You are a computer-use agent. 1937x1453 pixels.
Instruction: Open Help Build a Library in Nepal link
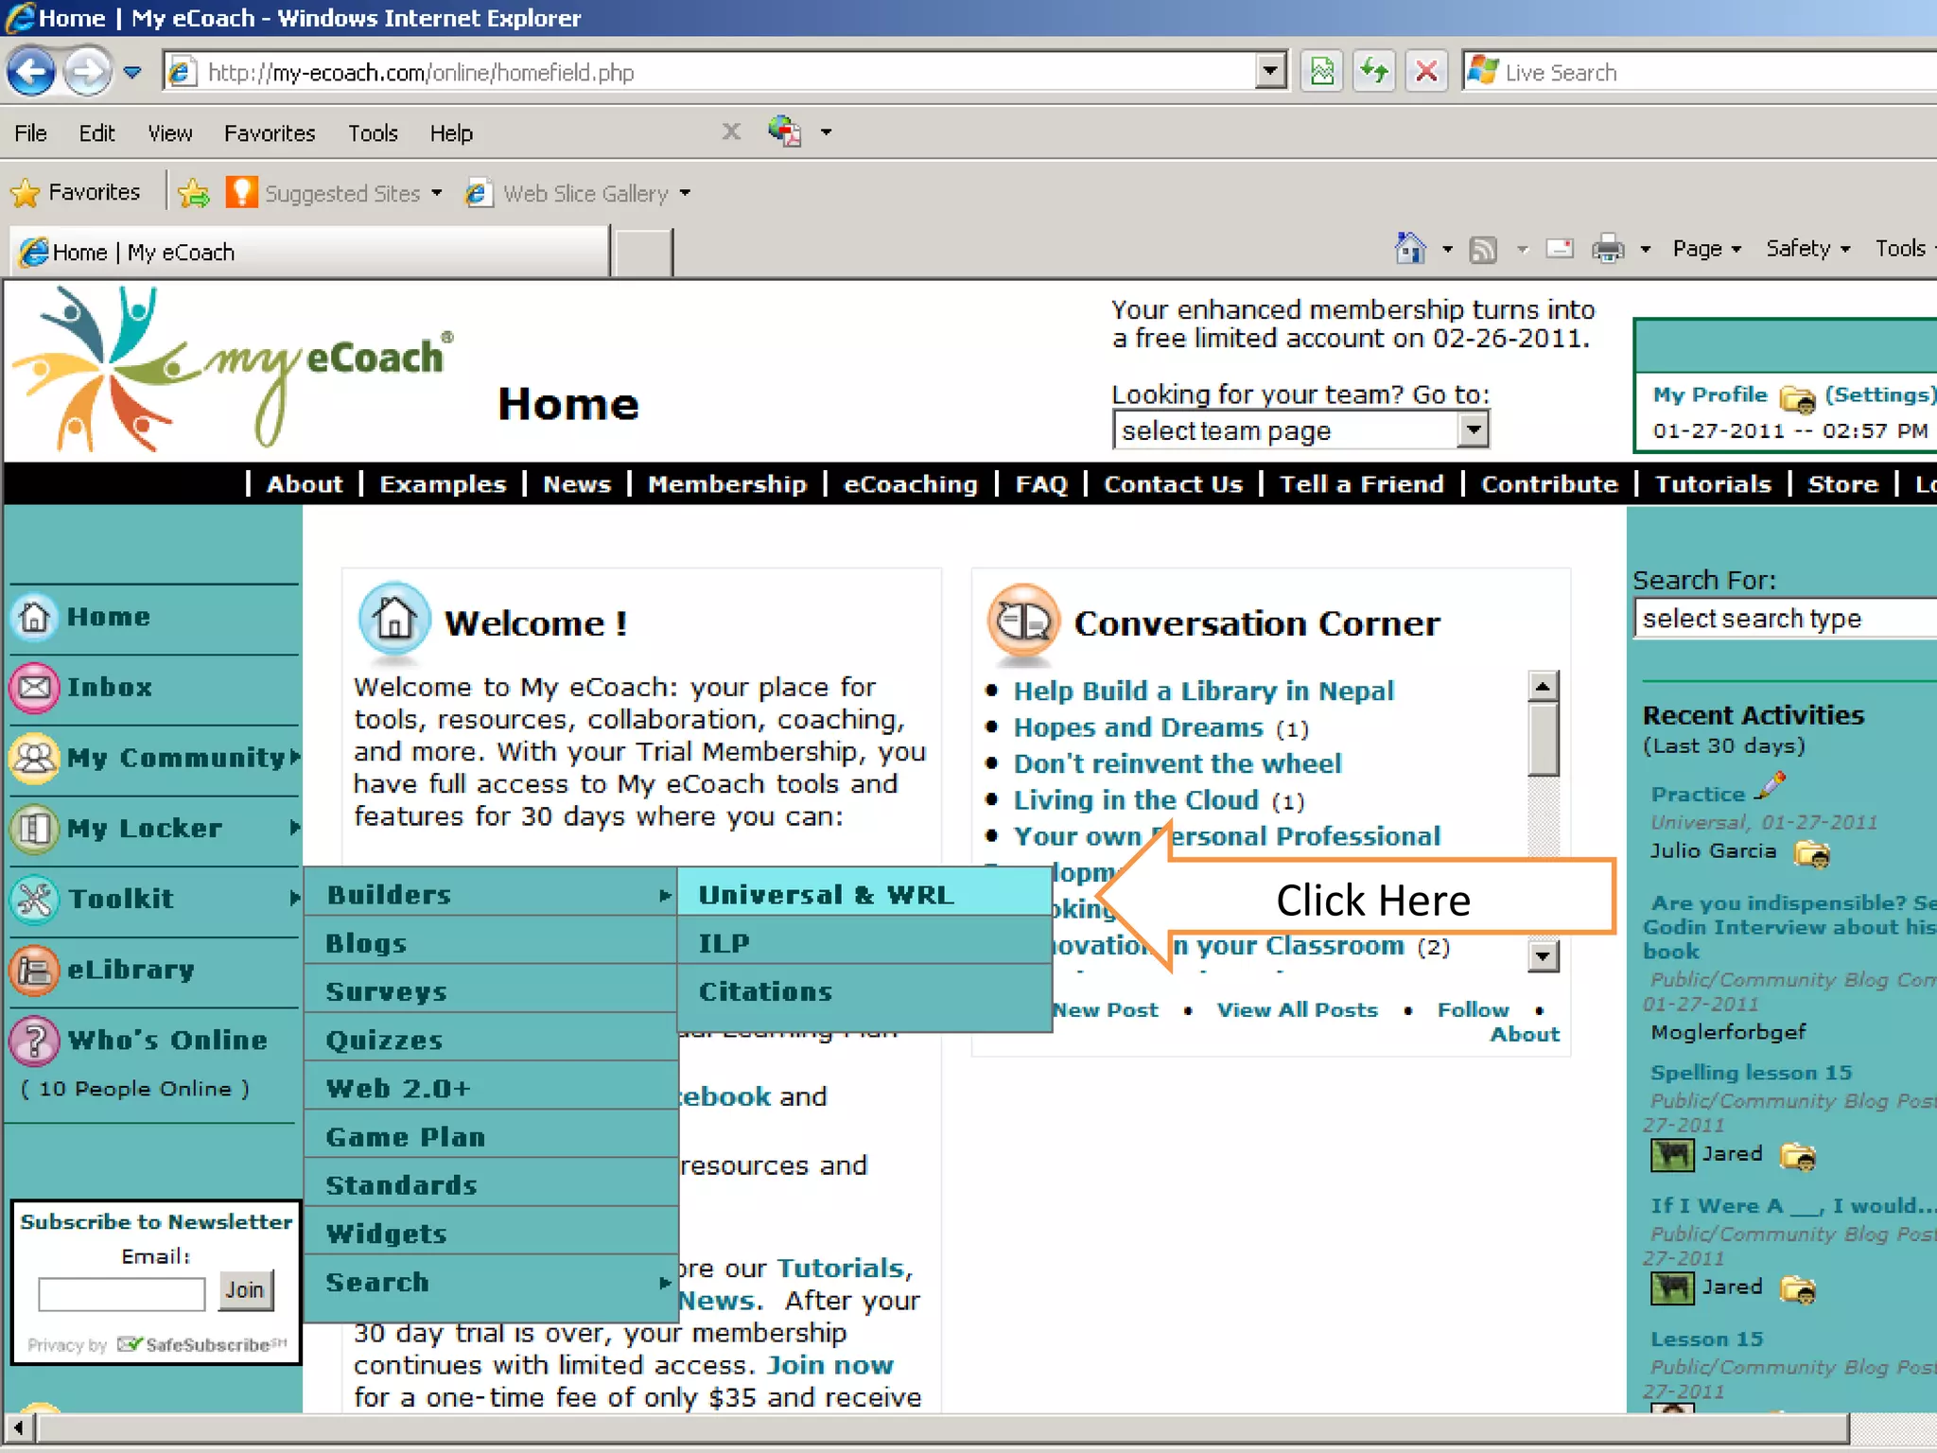click(x=1203, y=691)
